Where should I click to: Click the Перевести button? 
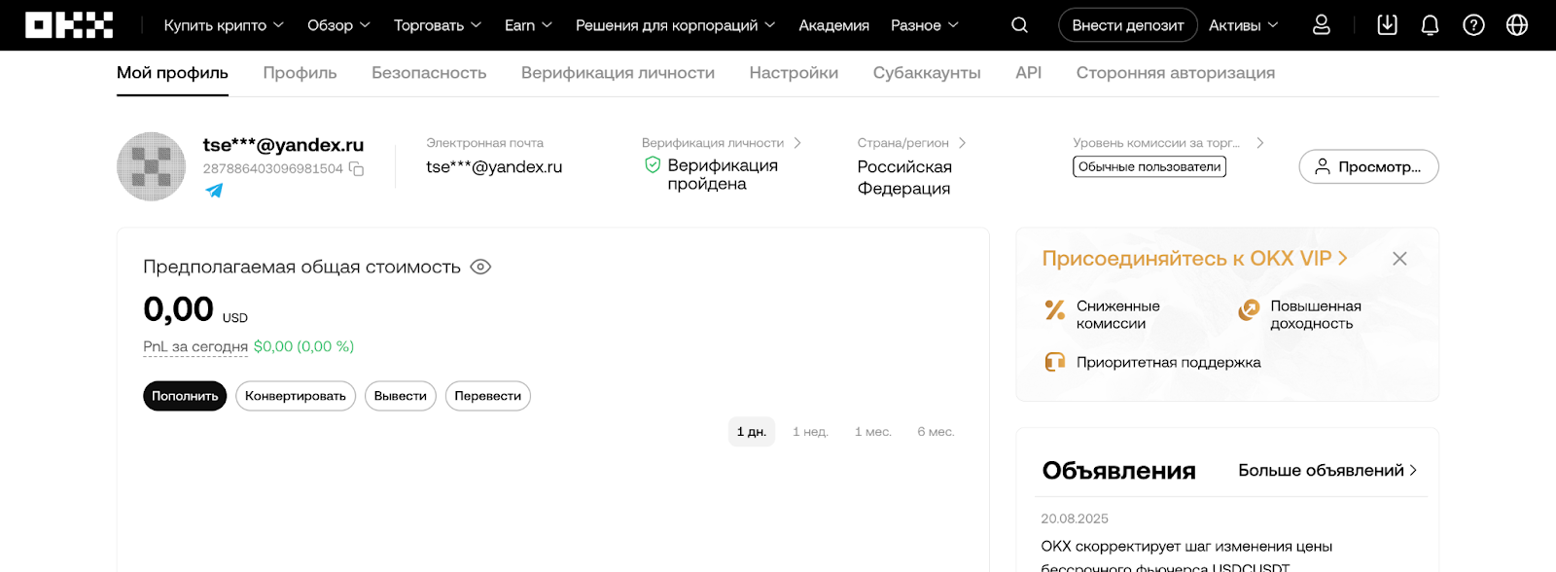488,396
